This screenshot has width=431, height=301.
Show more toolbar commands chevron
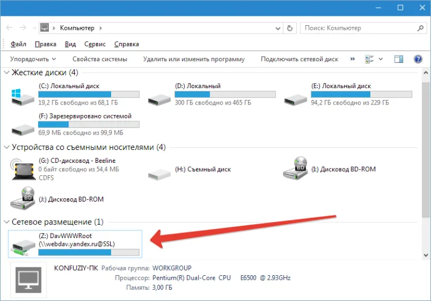point(352,59)
